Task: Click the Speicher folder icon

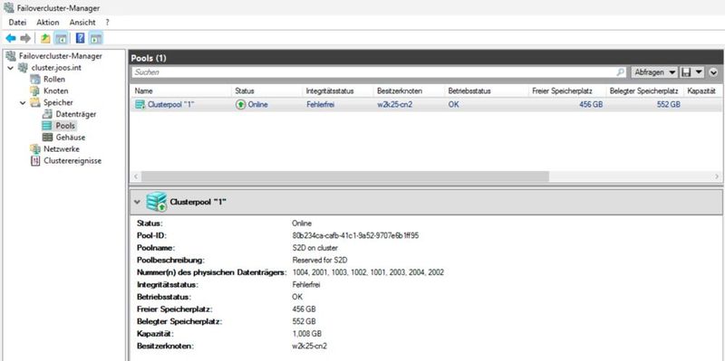Action: pyautogui.click(x=35, y=102)
